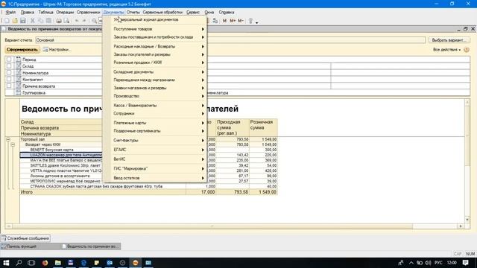The height and width of the screenshot is (268, 477).
Task: Open the Файл menu
Action: [10, 12]
